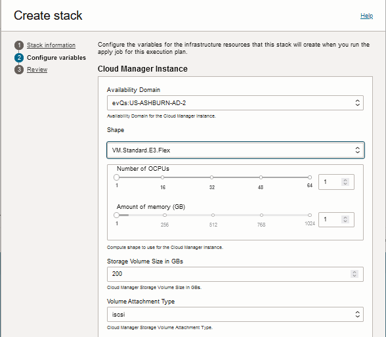This screenshot has width=386, height=337.
Task: Set memory slider to 256 mark
Action: point(165,215)
